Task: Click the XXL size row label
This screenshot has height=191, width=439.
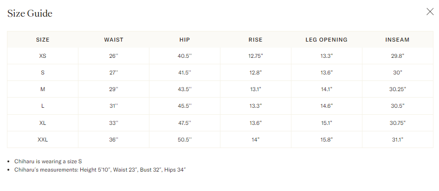Action: click(x=43, y=139)
